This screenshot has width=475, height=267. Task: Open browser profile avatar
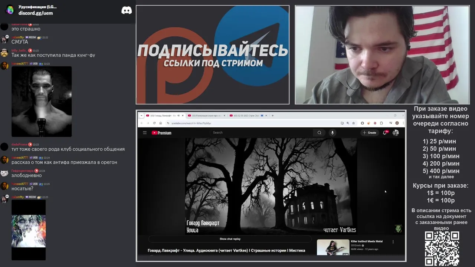click(397, 123)
